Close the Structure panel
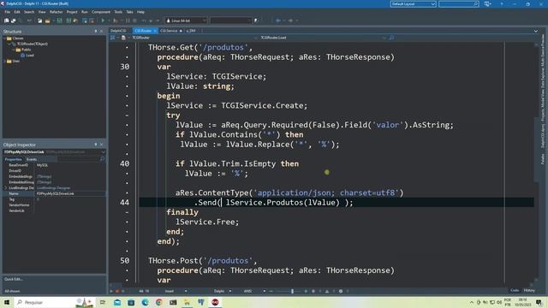 (102, 31)
